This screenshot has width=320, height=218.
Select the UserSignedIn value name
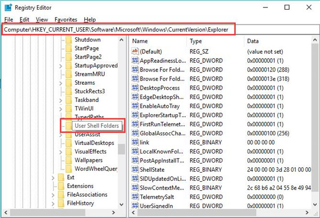coord(156,206)
